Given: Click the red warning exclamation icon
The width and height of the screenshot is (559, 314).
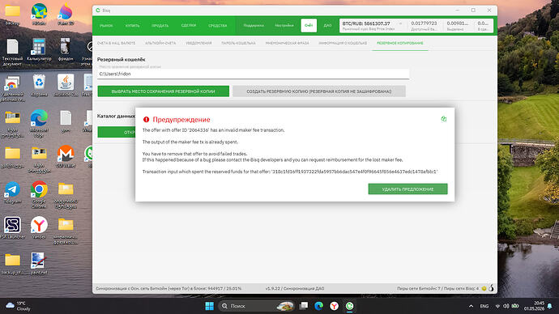Looking at the screenshot, I should click(146, 120).
